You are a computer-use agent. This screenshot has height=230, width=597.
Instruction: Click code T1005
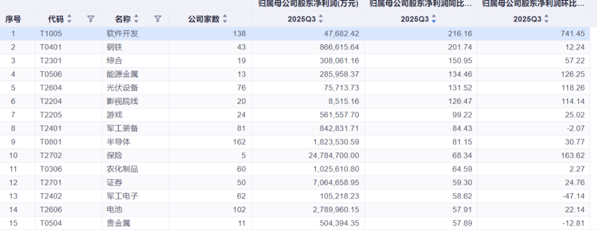[x=51, y=34]
